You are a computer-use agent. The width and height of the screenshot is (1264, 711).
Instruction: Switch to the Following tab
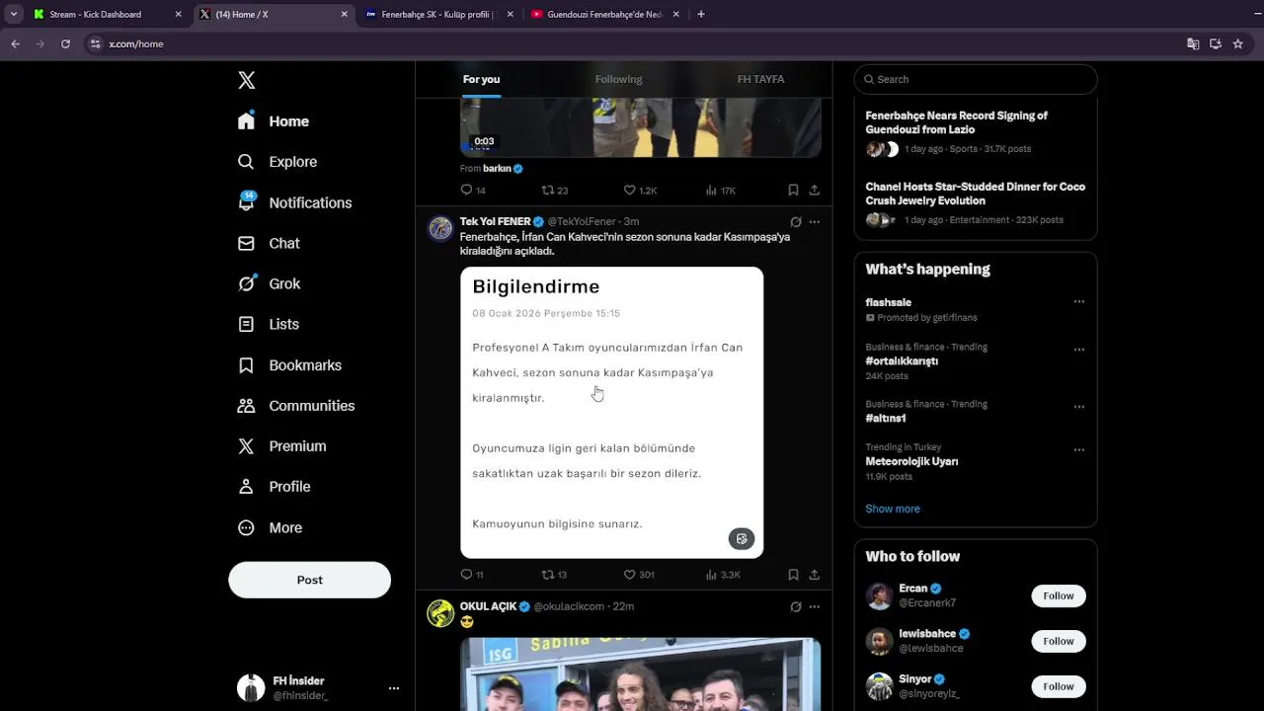click(x=618, y=79)
